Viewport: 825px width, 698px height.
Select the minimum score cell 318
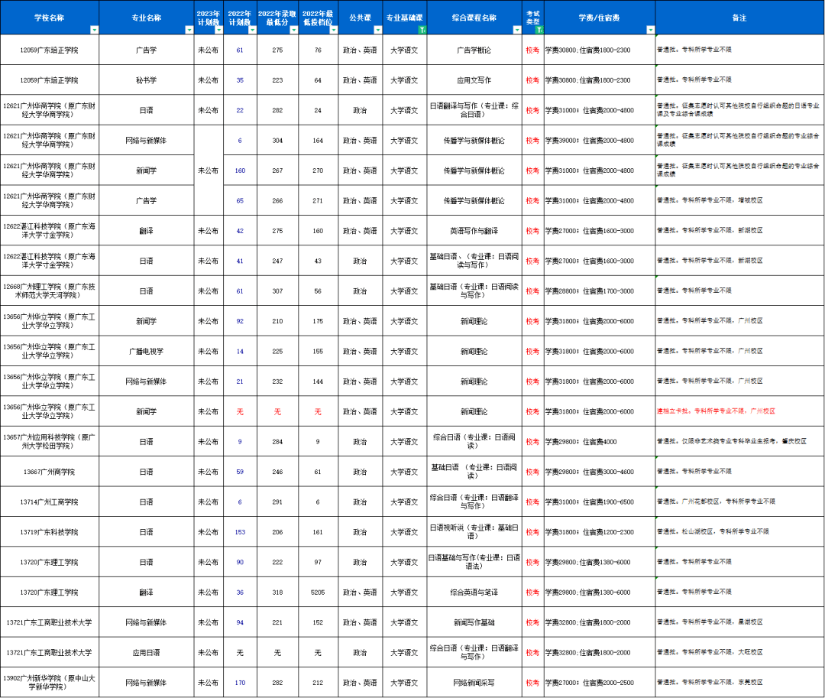[x=277, y=592]
